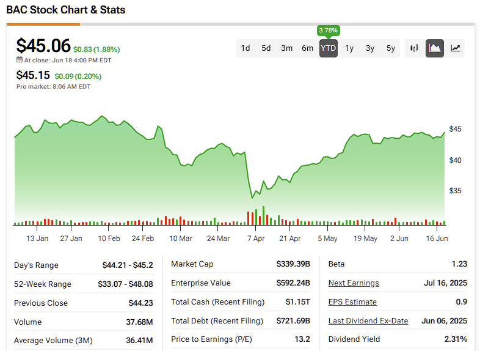Click the 52-Week Range value $33.07 - $48.08

coord(126,284)
